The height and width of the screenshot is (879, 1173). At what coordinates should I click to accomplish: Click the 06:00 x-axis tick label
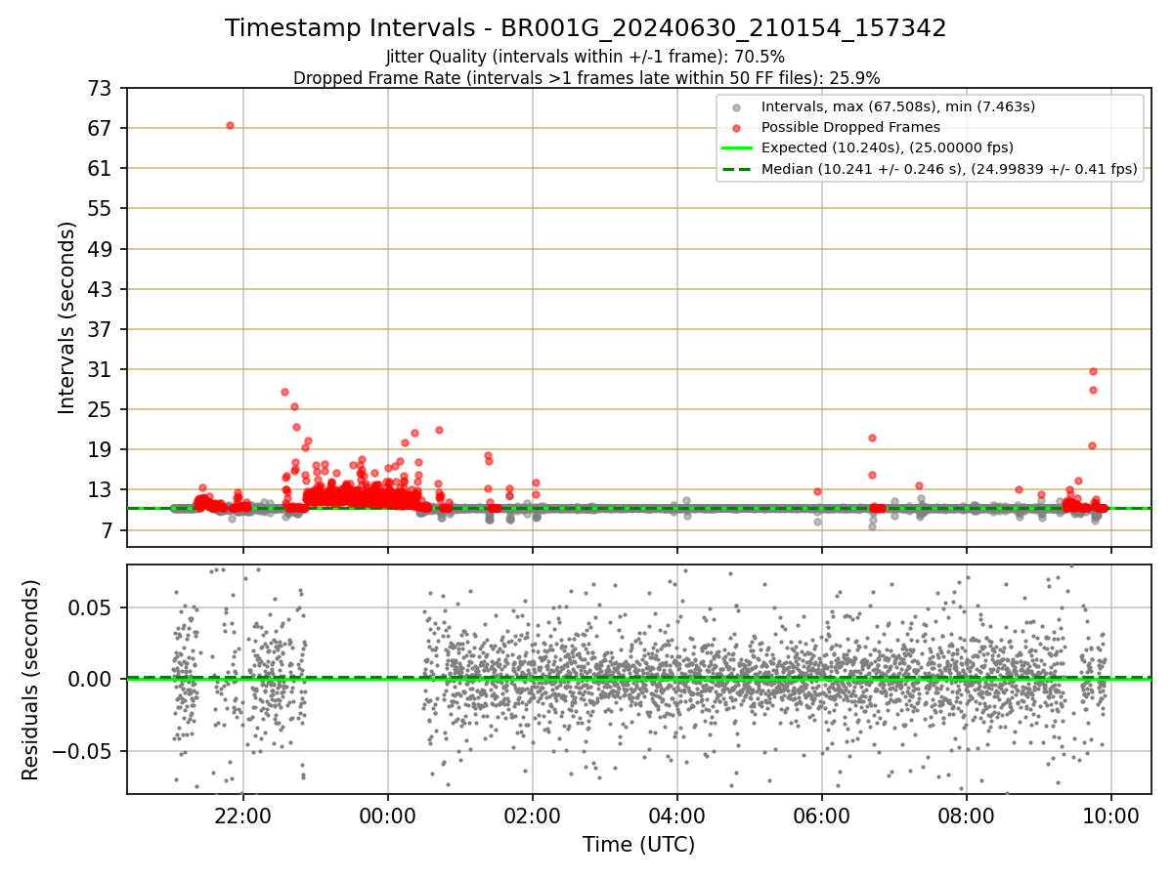(822, 816)
